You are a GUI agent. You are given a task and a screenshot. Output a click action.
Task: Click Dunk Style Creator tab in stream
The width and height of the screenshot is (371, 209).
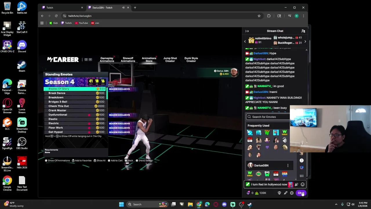tap(191, 60)
